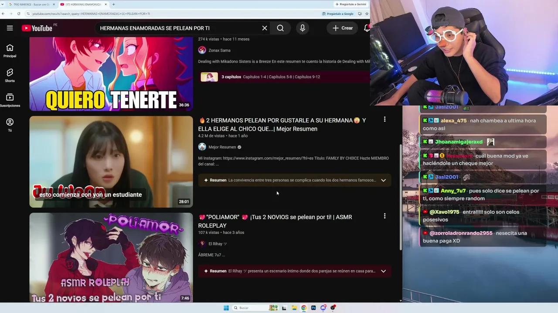Reload the current browser page
The width and height of the screenshot is (558, 313).
click(x=19, y=13)
